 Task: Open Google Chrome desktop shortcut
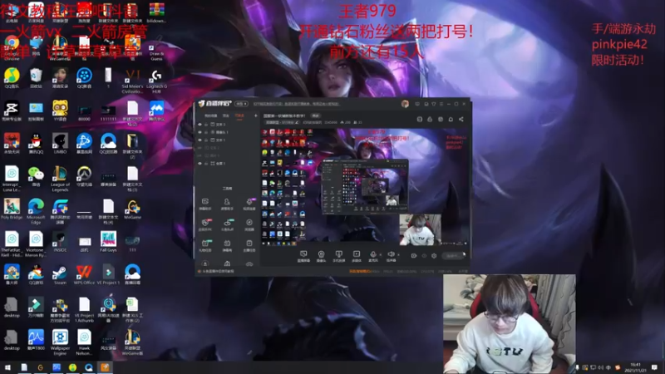(12, 46)
